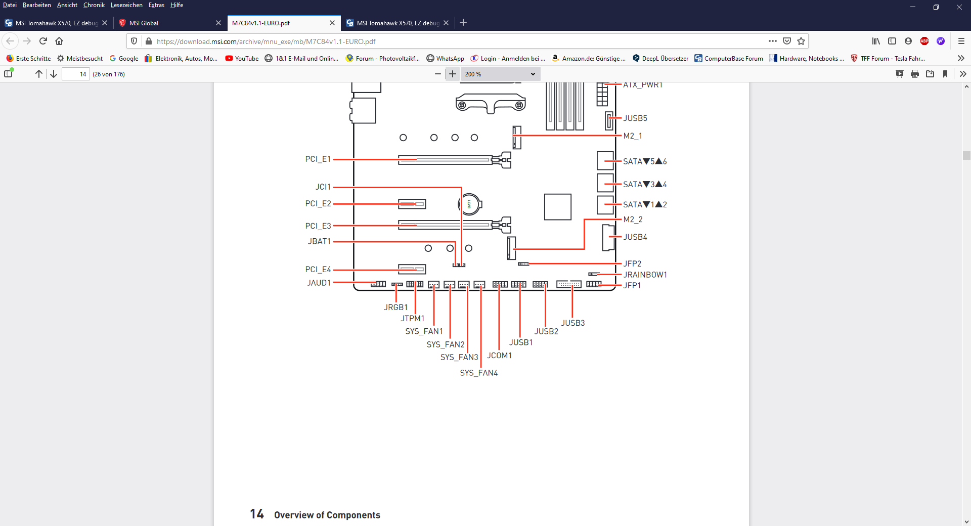This screenshot has height=526, width=971.
Task: Open the TFF Forum - Tesla bookmark
Action: tap(888, 58)
